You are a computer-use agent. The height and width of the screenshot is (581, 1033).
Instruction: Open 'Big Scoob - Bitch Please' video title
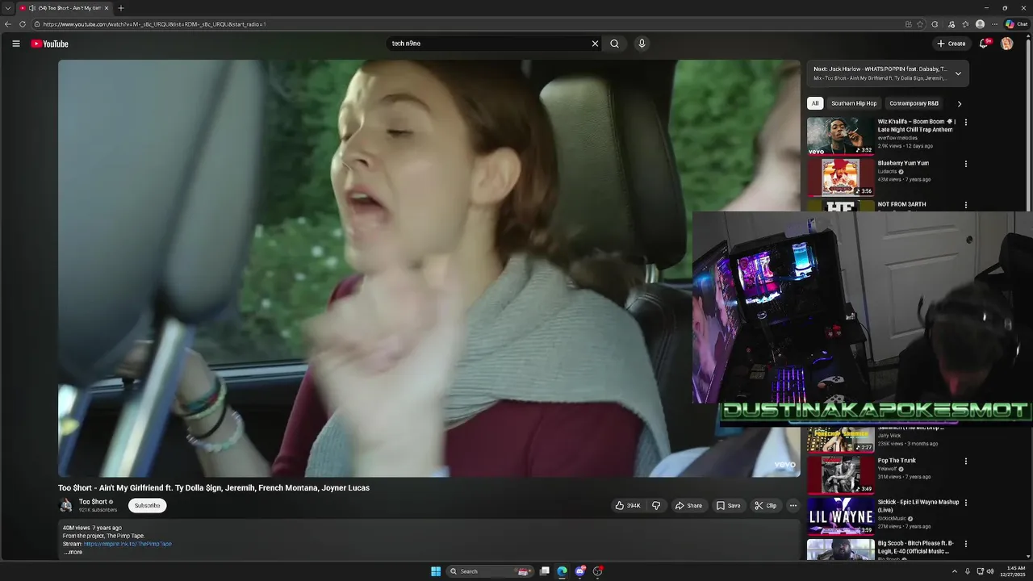pos(916,547)
